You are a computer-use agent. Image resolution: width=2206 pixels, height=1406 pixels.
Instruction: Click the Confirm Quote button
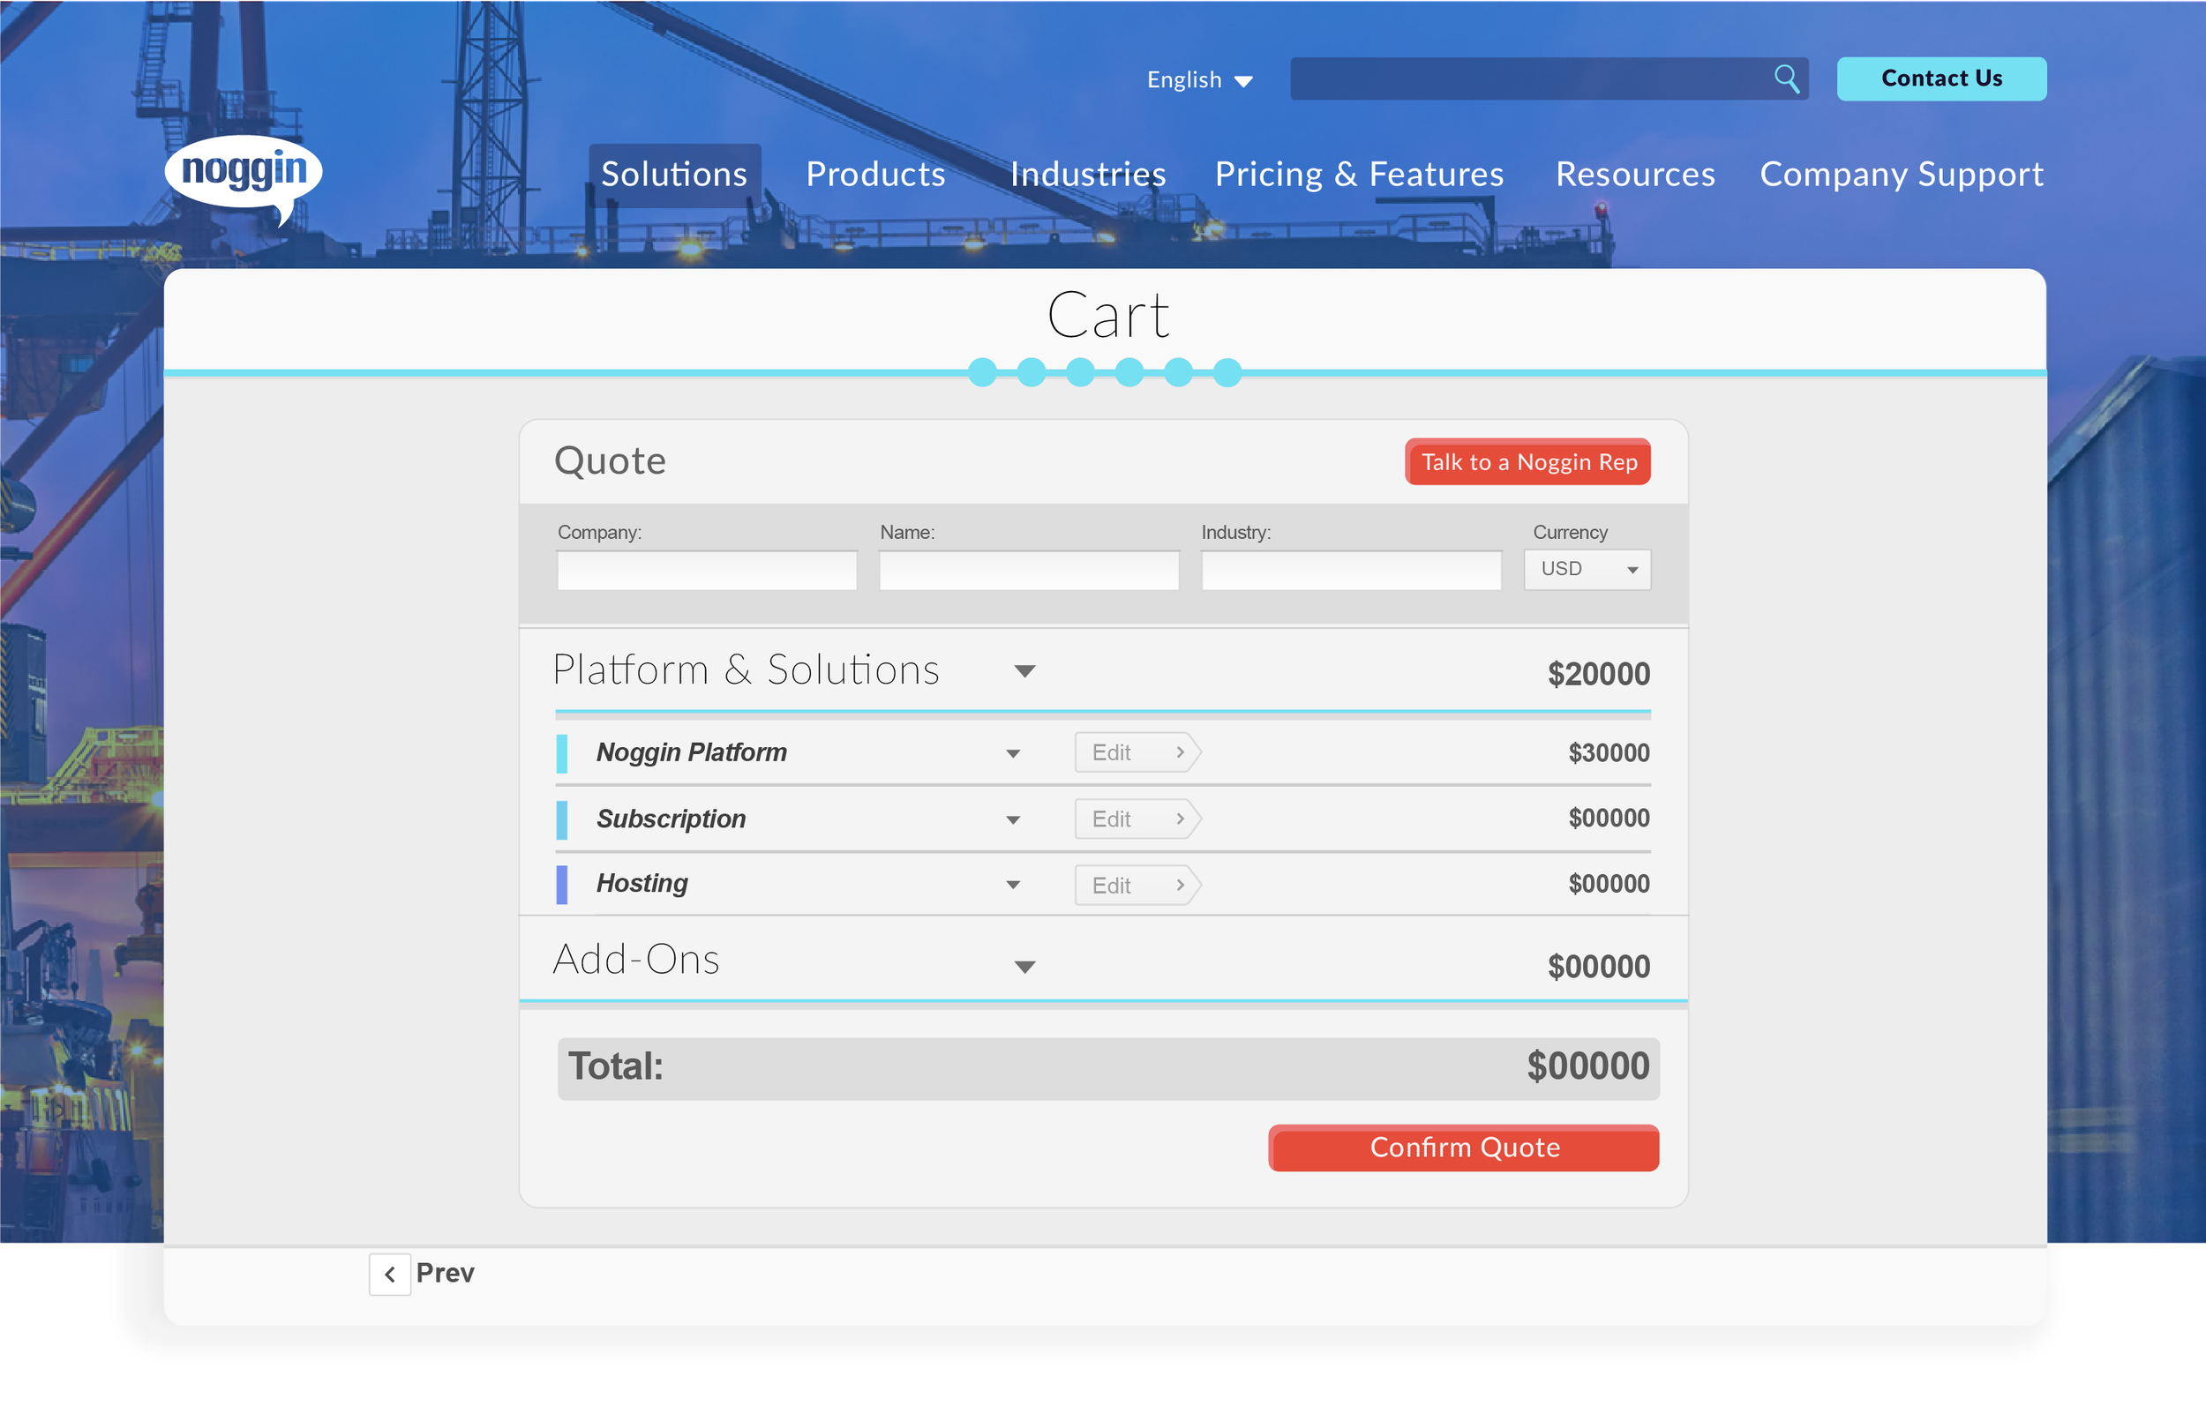(x=1463, y=1148)
